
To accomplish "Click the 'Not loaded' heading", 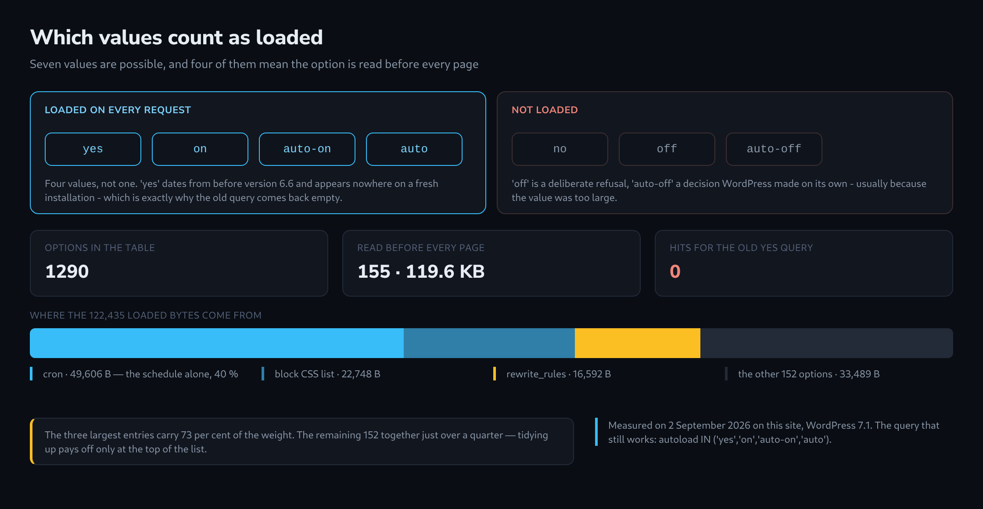I will (545, 110).
